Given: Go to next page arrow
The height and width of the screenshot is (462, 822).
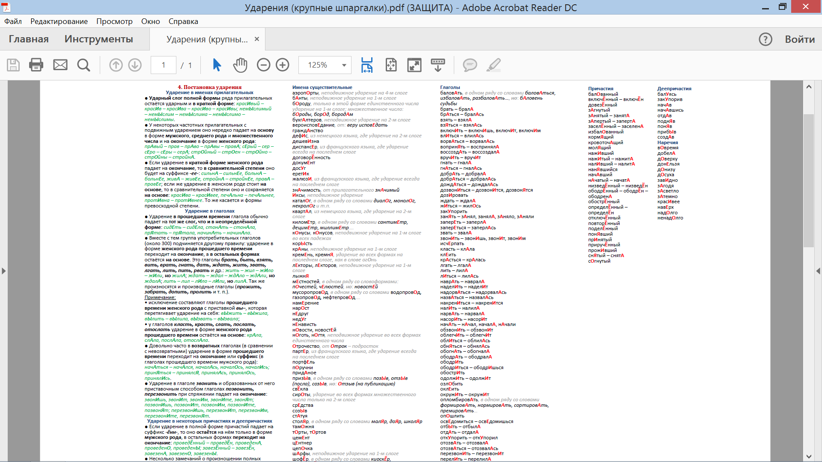Looking at the screenshot, I should pos(135,65).
